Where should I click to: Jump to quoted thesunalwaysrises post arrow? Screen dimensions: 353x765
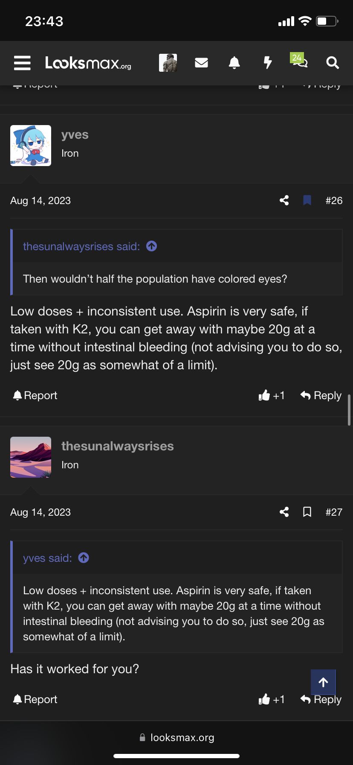click(x=151, y=246)
